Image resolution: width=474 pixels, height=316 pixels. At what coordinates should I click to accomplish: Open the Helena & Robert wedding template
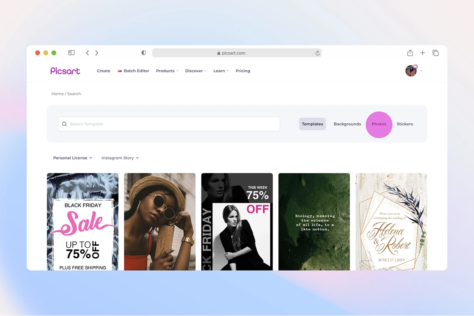pyautogui.click(x=391, y=222)
